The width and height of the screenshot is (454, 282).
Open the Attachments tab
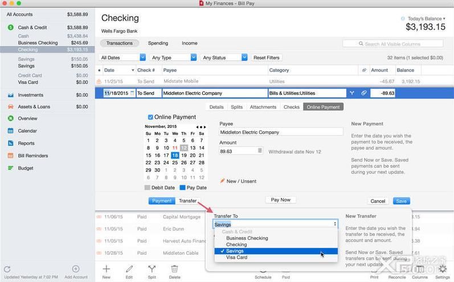263,107
